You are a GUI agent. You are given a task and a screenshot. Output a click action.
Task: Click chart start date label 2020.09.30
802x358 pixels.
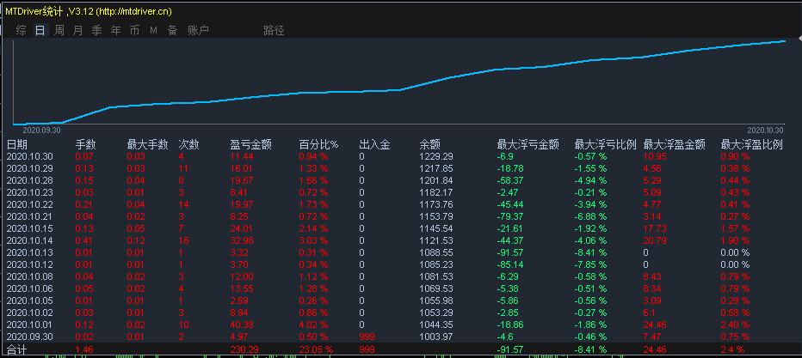tap(41, 130)
